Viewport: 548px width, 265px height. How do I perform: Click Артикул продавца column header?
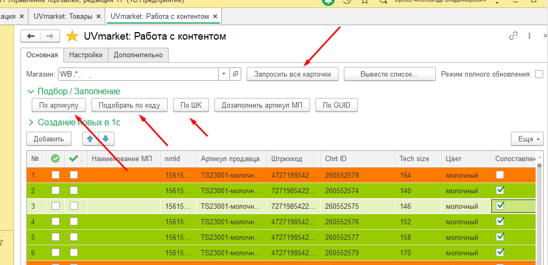232,159
